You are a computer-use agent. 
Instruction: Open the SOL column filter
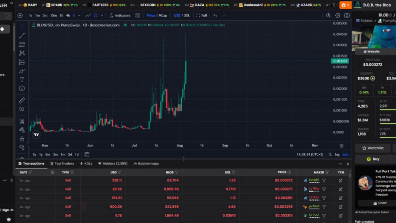pyautogui.click(x=233, y=172)
